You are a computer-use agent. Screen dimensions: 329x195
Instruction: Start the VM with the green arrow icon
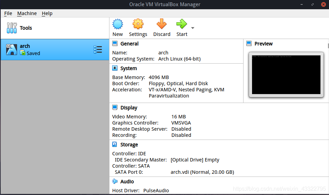click(x=182, y=24)
